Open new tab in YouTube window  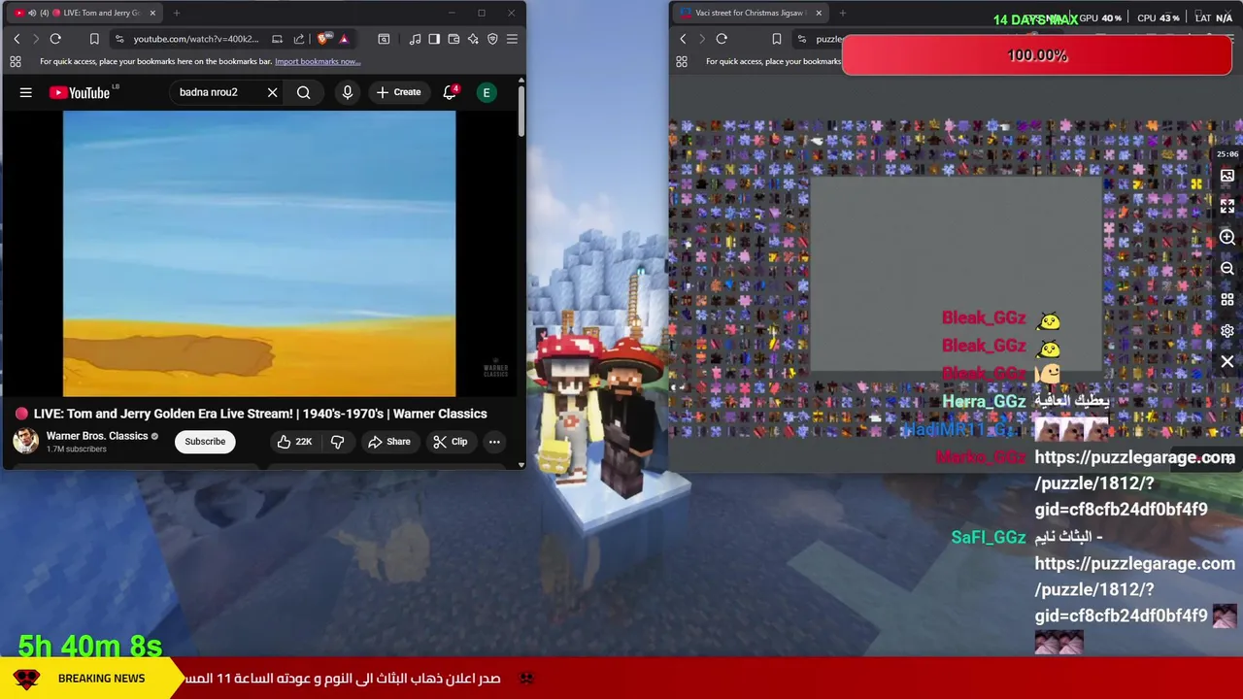(177, 13)
